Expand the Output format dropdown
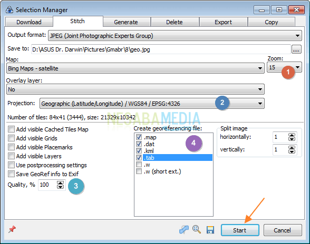The height and width of the screenshot is (244, 310). pos(175,36)
